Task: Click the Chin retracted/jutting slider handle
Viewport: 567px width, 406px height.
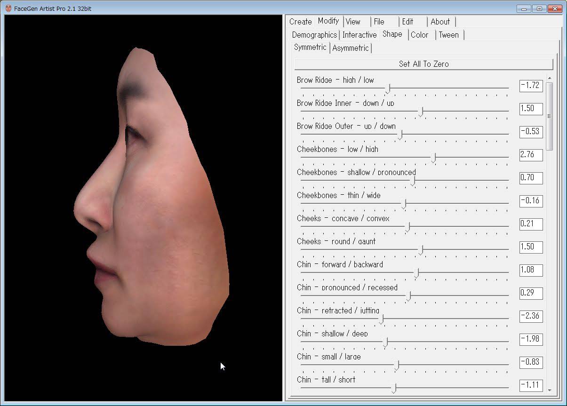Action: coord(381,319)
